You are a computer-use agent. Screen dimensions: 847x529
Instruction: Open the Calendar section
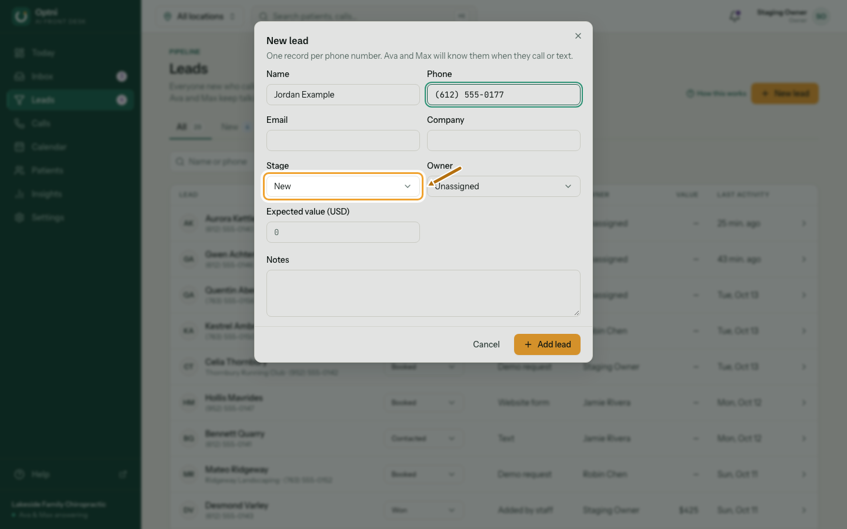tap(71, 147)
